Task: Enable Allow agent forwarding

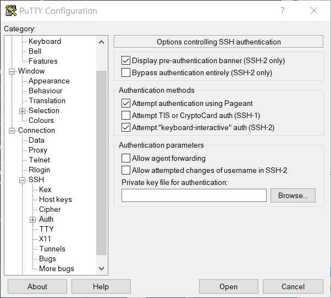Action: (x=126, y=158)
